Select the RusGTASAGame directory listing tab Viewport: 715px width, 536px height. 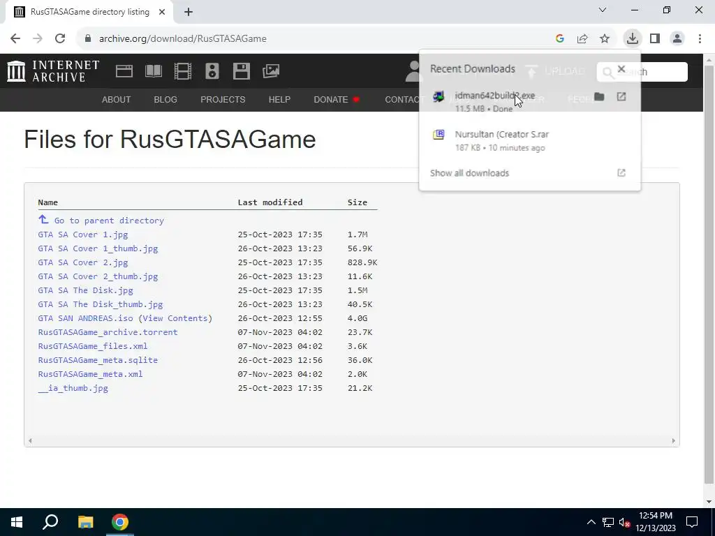coord(89,12)
